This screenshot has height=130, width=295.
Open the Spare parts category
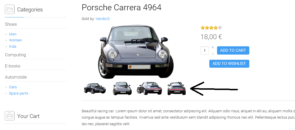19,93
